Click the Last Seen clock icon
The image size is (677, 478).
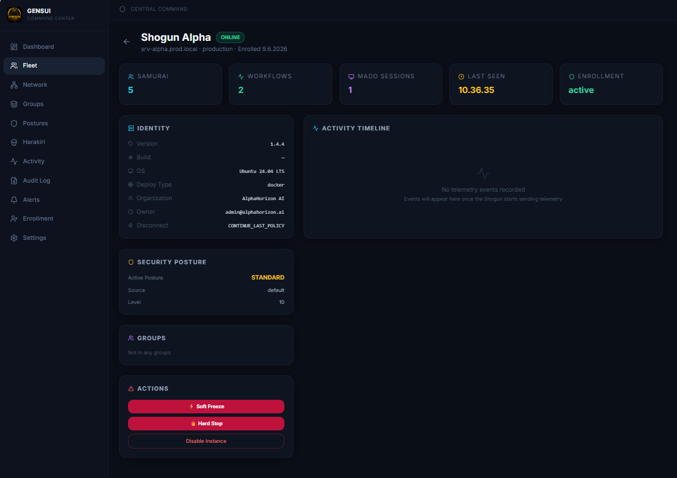461,77
